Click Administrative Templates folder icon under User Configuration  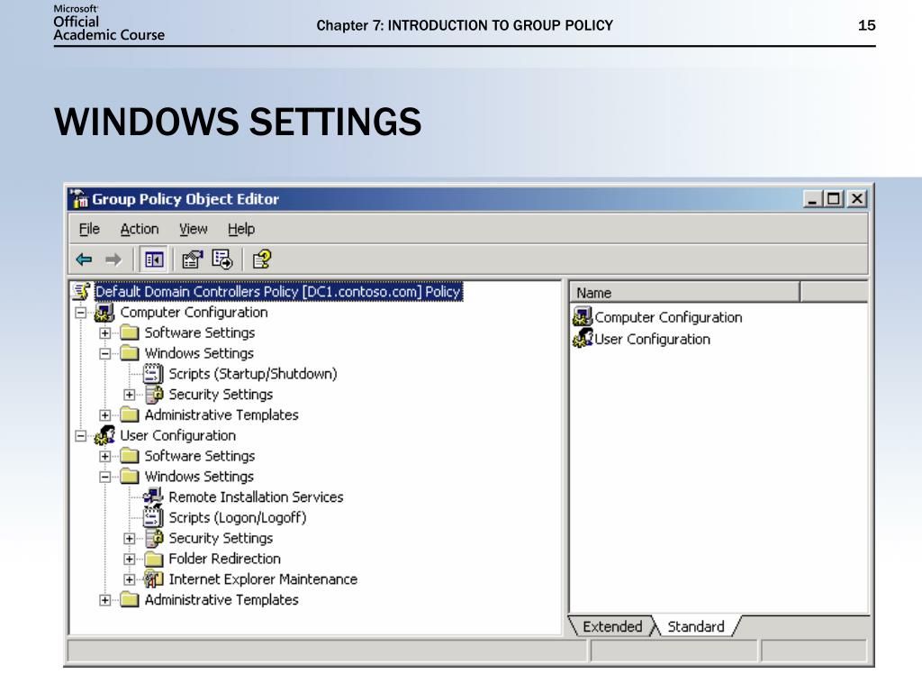pyautogui.click(x=130, y=599)
